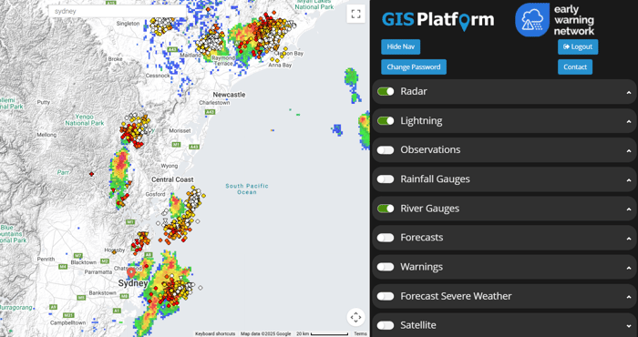Click the red Sydney location pin
Image resolution: width=638 pixels, height=337 pixels.
(131, 272)
